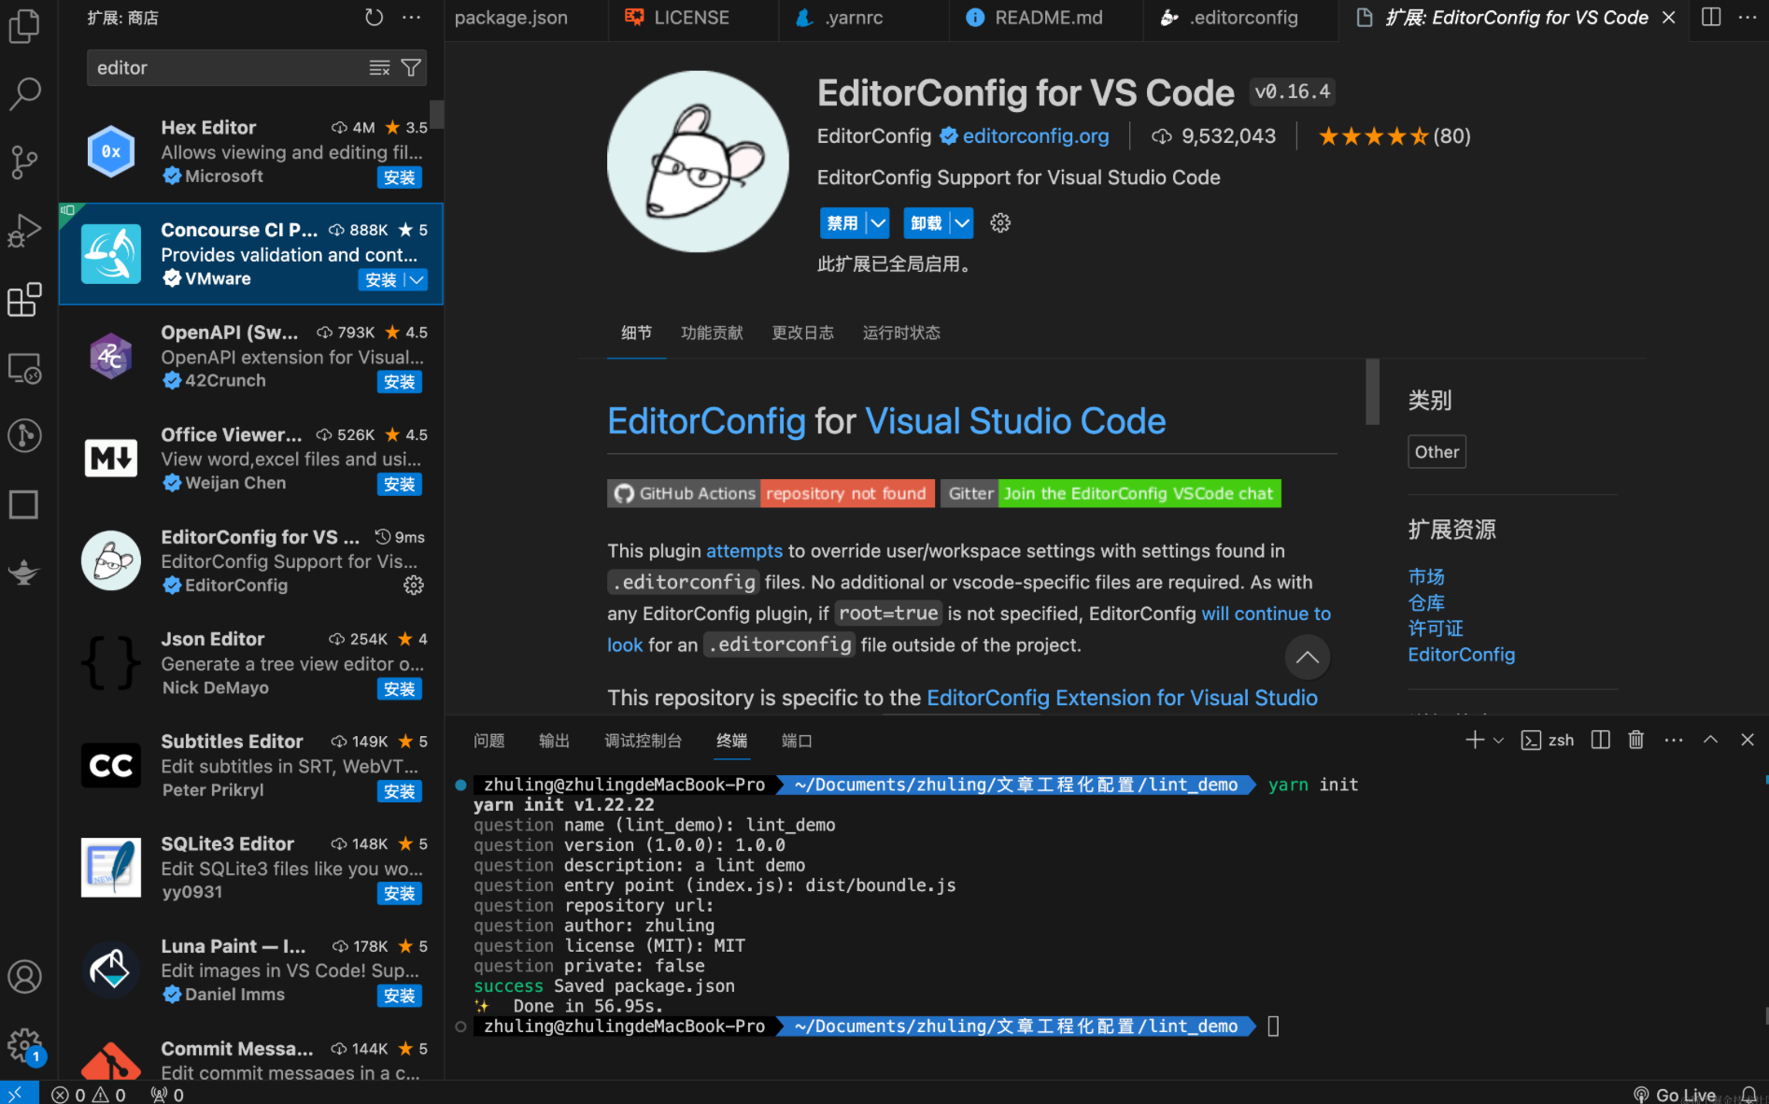This screenshot has width=1769, height=1104.
Task: Open extension settings gear beside 卸载
Action: pyautogui.click(x=1000, y=223)
